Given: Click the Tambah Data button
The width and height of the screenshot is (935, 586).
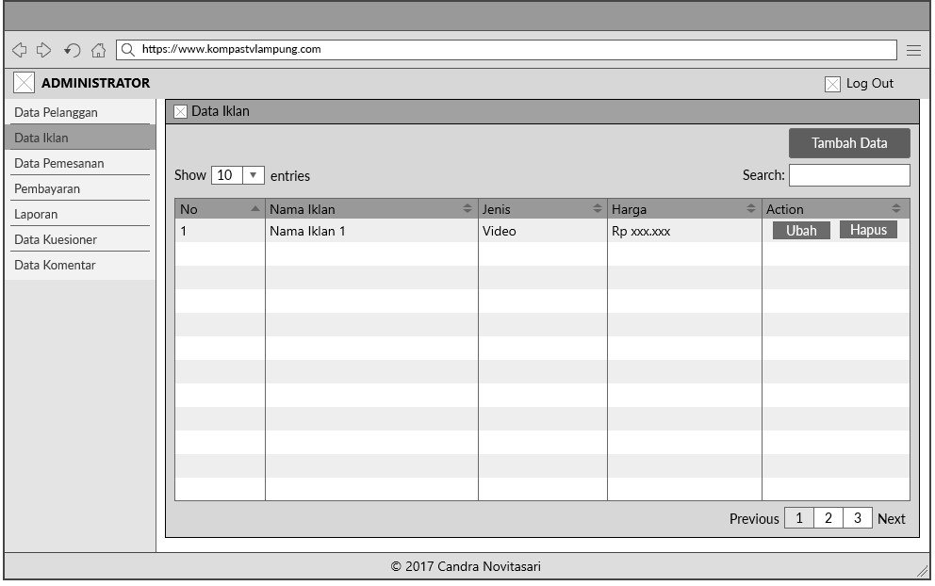Looking at the screenshot, I should click(x=849, y=143).
